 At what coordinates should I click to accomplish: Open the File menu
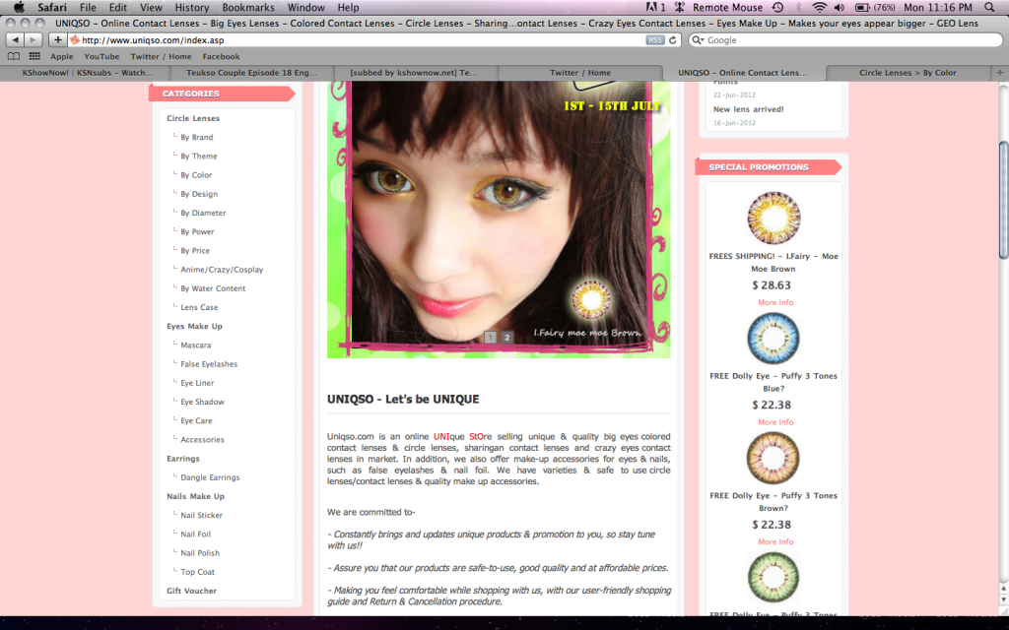tap(88, 8)
